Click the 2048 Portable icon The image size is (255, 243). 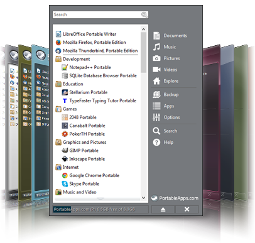point(65,117)
